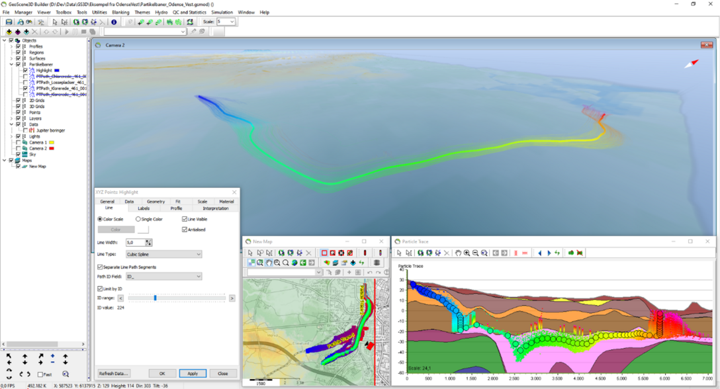
Task: Click the hammer settings icon in main toolbar
Action: tap(41, 22)
